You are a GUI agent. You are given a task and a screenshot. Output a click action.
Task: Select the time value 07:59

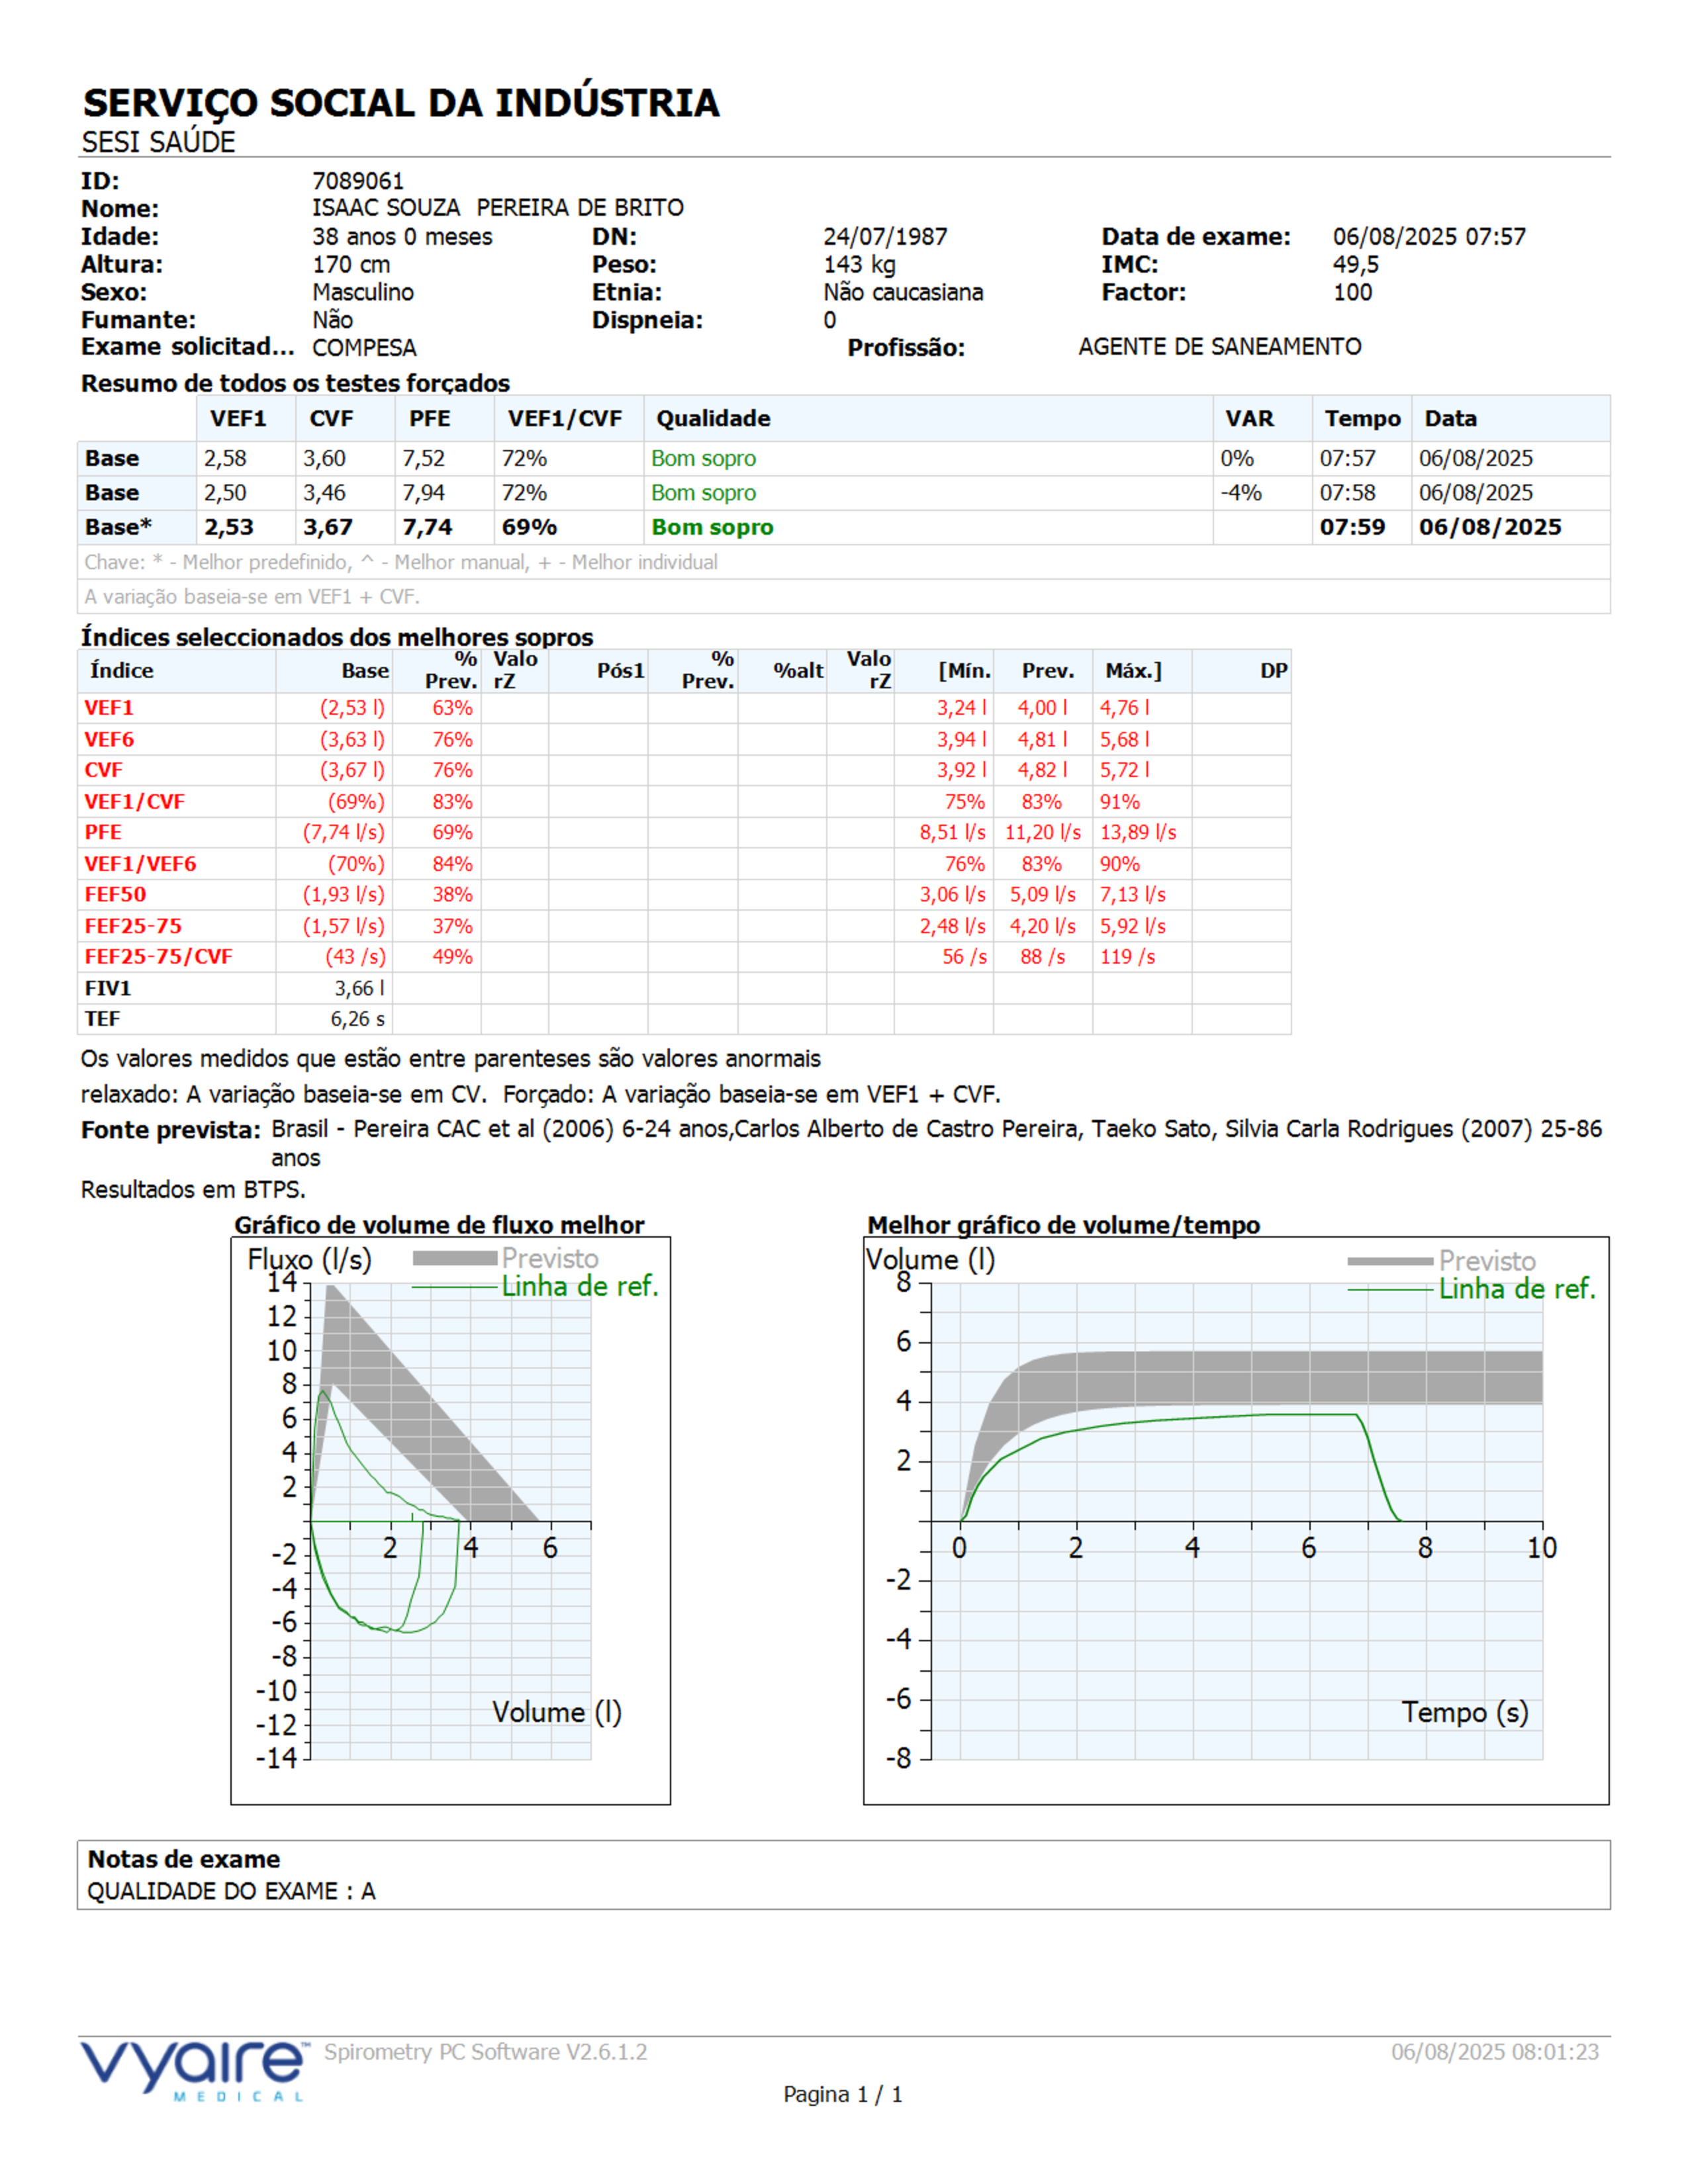pos(1352,527)
